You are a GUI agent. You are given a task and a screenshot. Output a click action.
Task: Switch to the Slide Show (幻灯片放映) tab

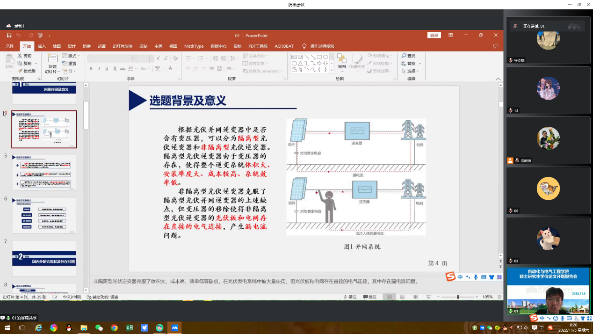click(x=123, y=46)
